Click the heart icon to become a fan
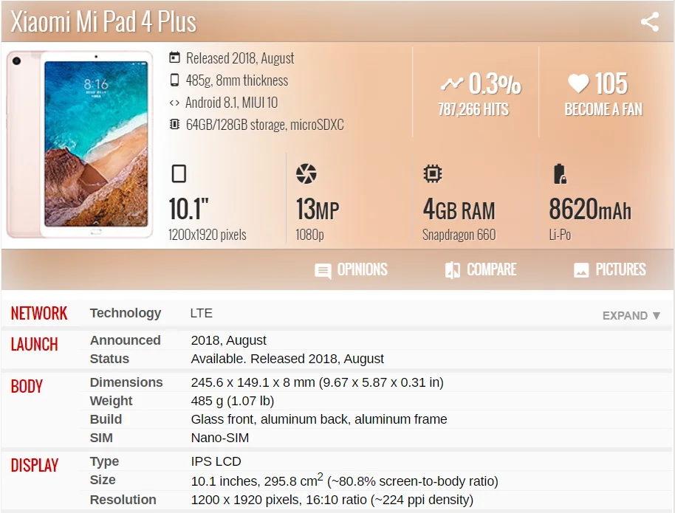This screenshot has height=513, width=675. pos(578,84)
